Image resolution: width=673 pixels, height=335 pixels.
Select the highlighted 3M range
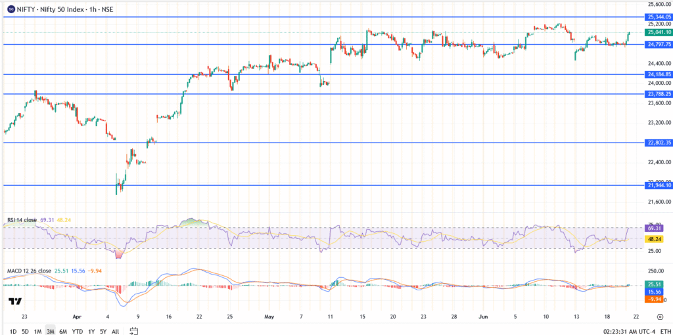[x=50, y=331]
